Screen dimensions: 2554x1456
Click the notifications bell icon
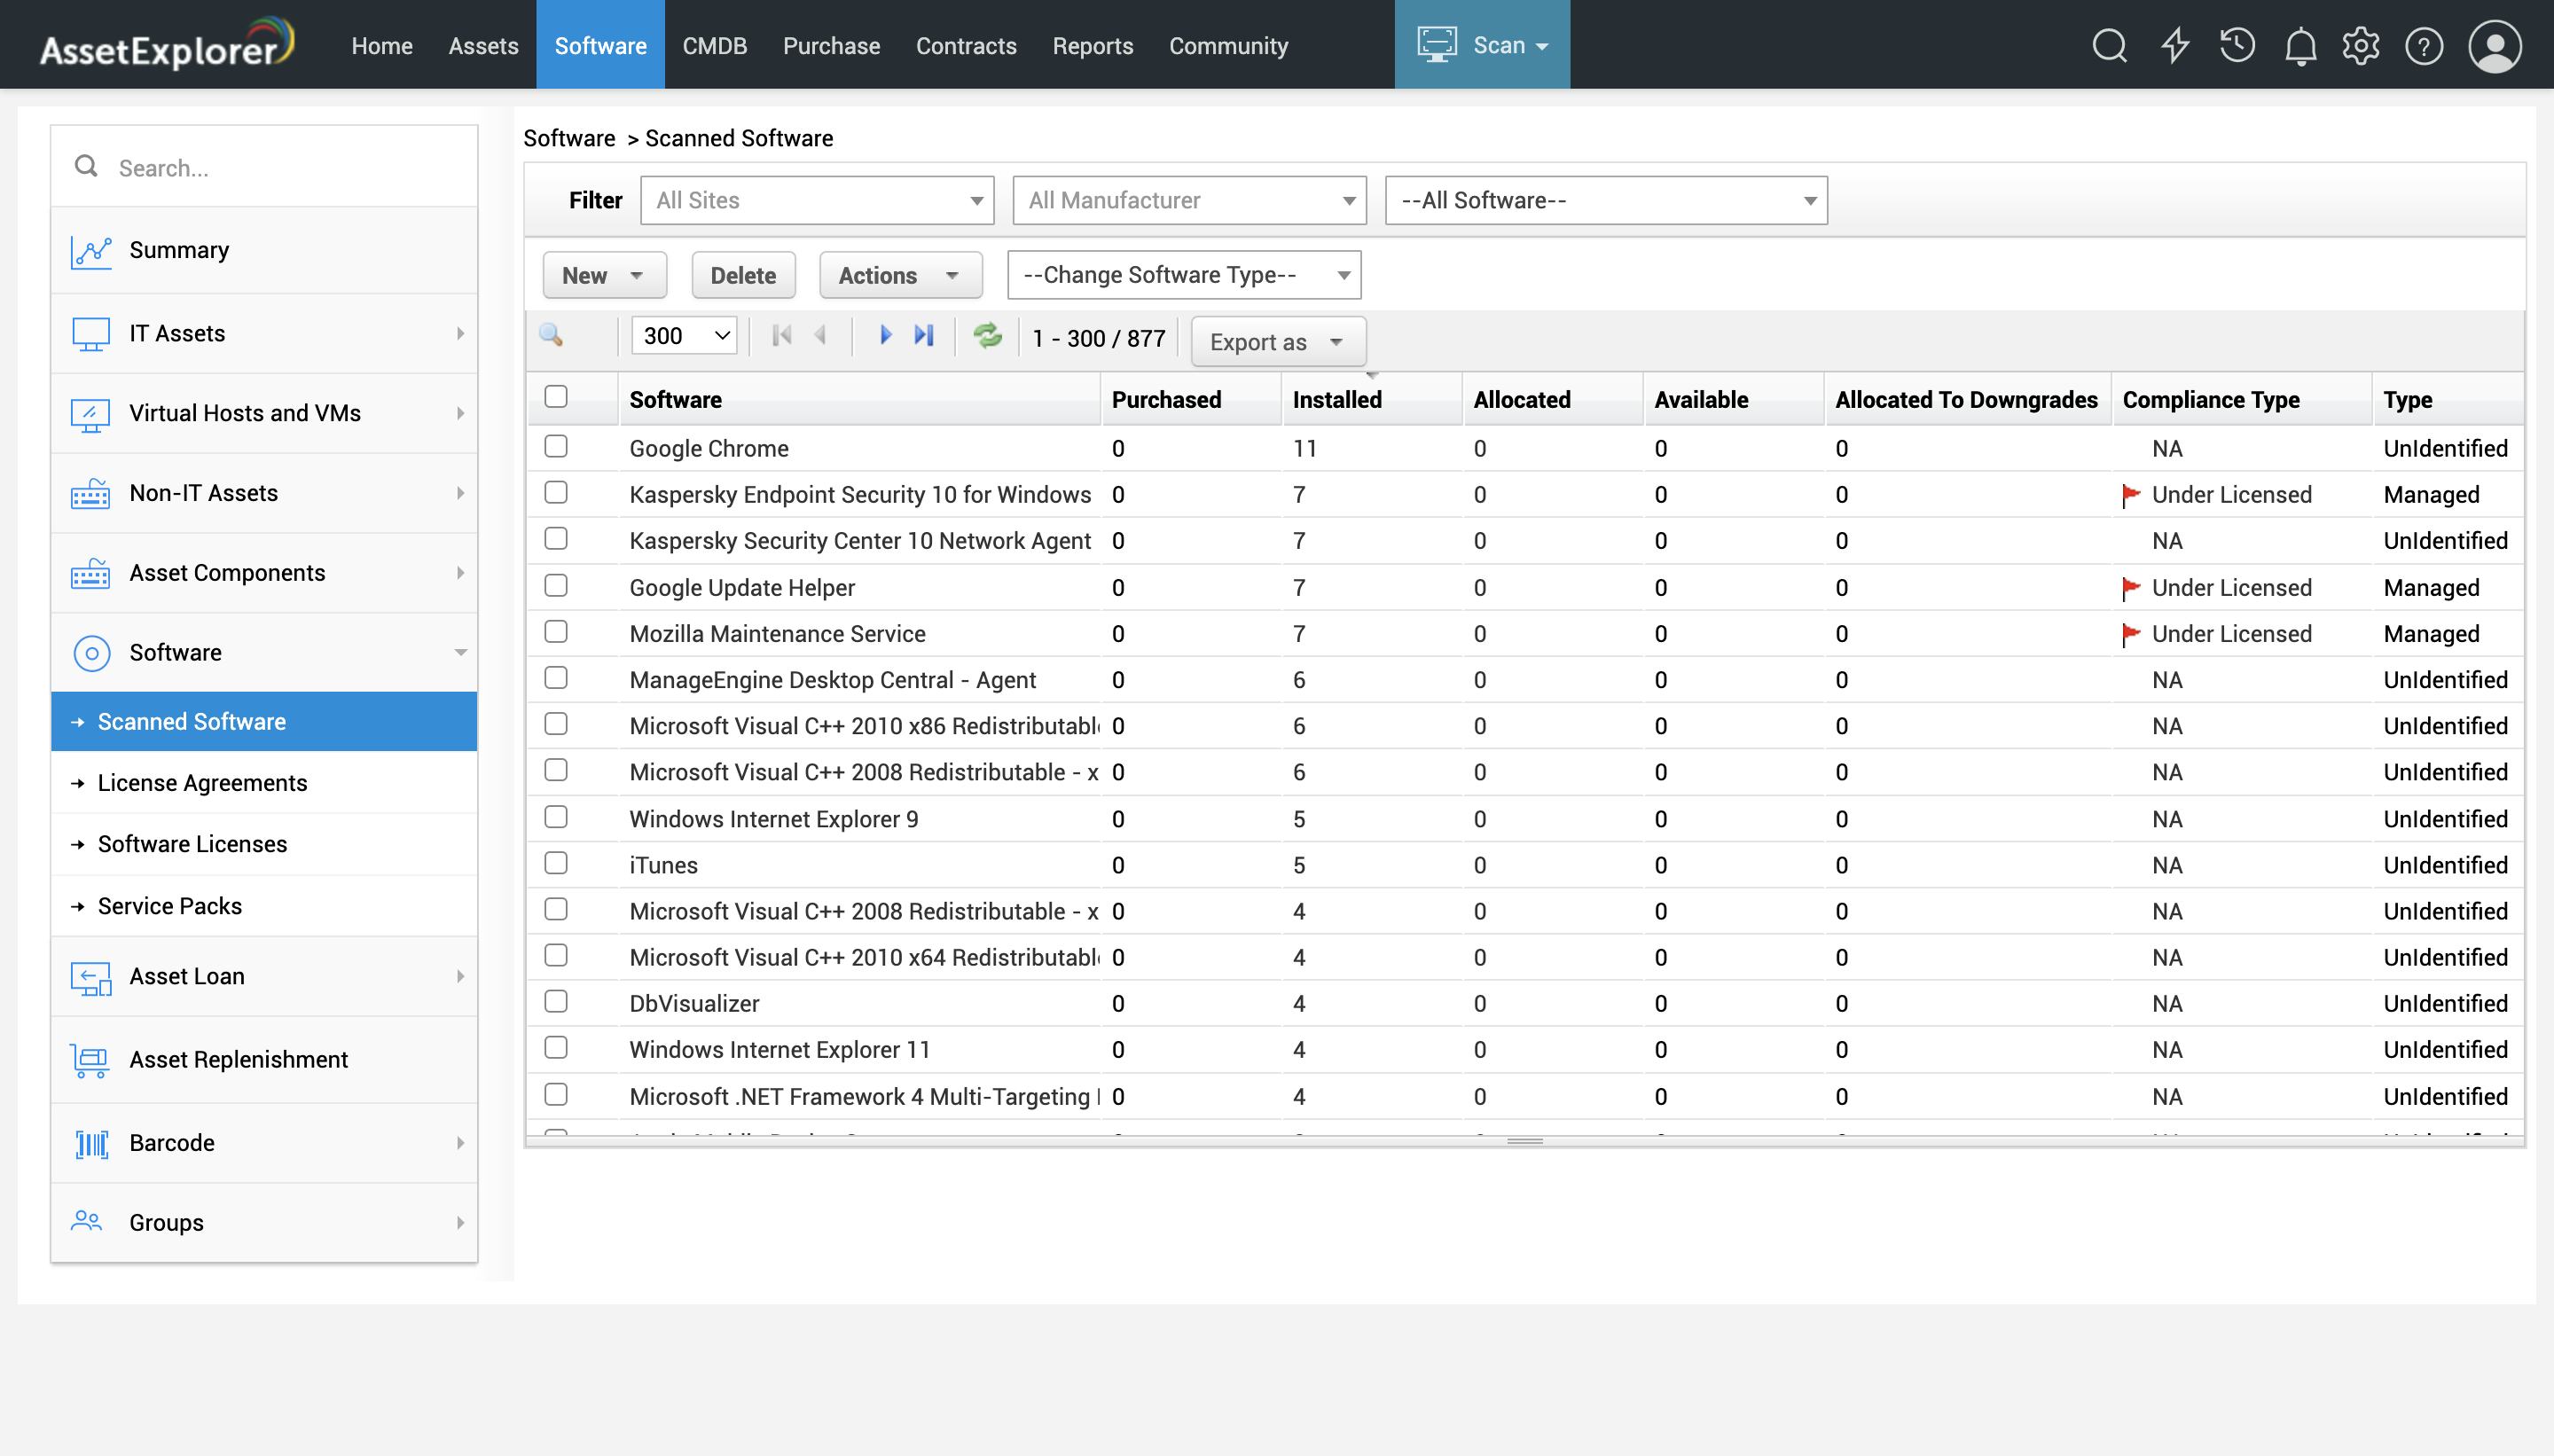(x=2299, y=43)
